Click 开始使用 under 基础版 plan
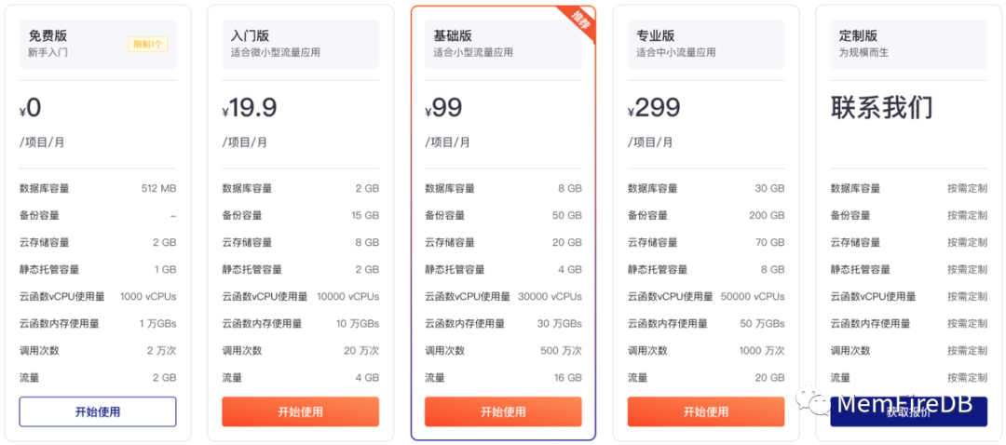 503,411
